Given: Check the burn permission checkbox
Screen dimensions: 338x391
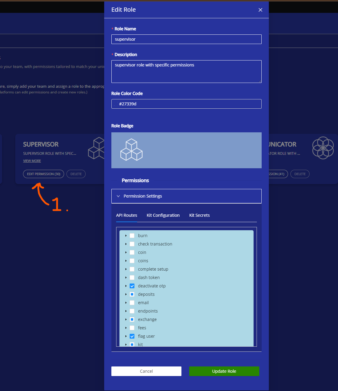Looking at the screenshot, I should pyautogui.click(x=132, y=236).
